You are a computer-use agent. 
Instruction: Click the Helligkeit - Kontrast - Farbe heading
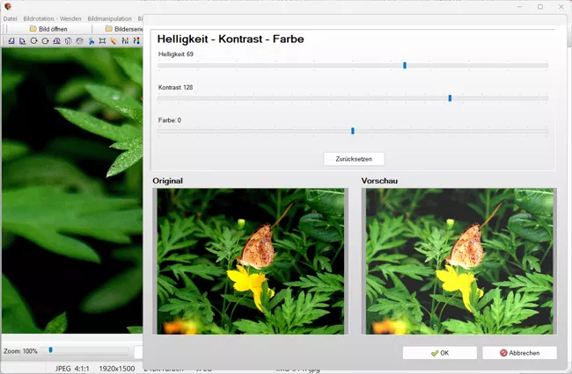(231, 39)
